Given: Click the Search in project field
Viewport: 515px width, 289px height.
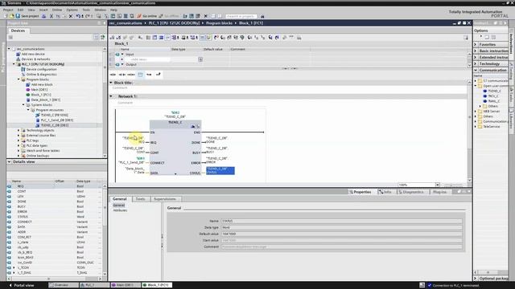Looking at the screenshot, I should [x=241, y=16].
